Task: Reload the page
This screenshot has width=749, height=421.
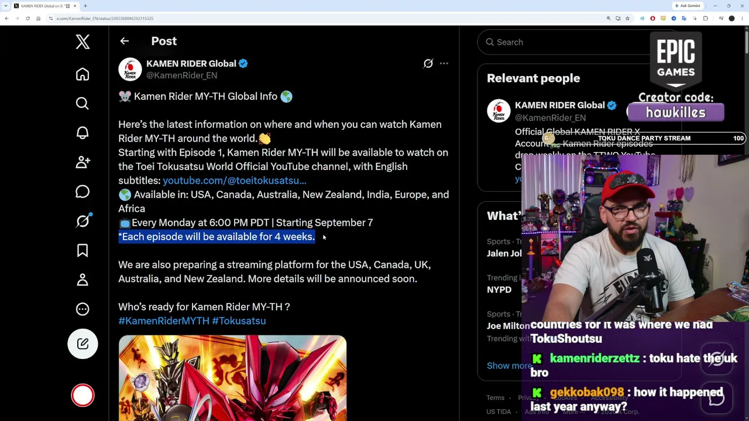Action: tap(28, 19)
